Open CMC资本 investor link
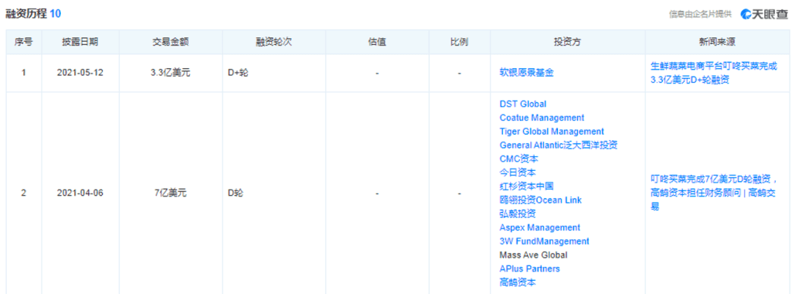 coord(518,158)
